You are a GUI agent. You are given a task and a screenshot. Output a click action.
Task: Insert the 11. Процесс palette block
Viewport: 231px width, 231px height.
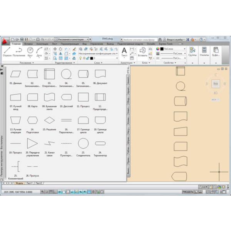click(83, 100)
